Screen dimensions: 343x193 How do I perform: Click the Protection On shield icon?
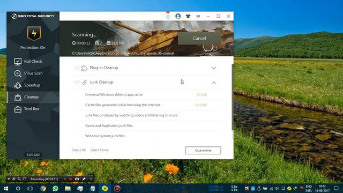[34, 33]
